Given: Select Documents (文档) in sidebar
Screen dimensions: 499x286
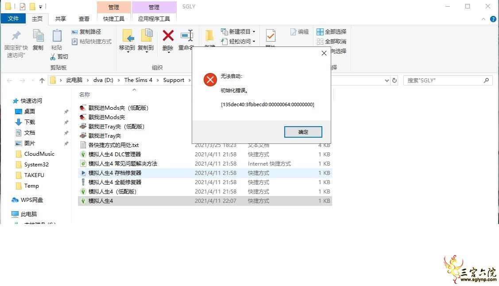Looking at the screenshot, I should (x=26, y=133).
